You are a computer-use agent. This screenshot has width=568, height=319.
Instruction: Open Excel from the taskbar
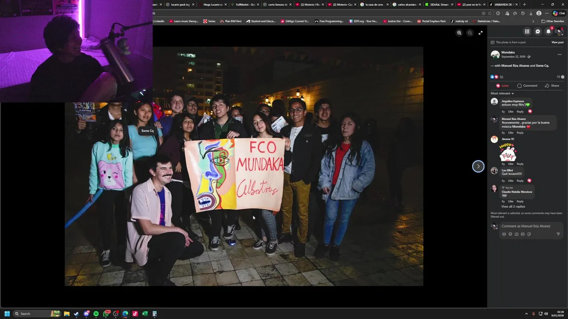pyautogui.click(x=145, y=314)
